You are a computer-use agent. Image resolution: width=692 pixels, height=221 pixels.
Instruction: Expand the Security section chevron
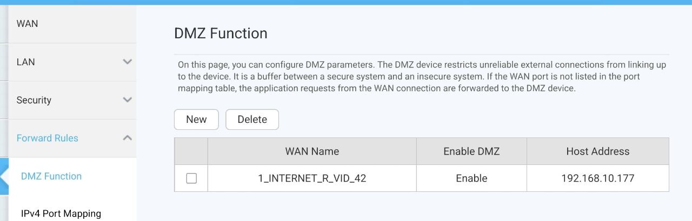[x=128, y=100]
